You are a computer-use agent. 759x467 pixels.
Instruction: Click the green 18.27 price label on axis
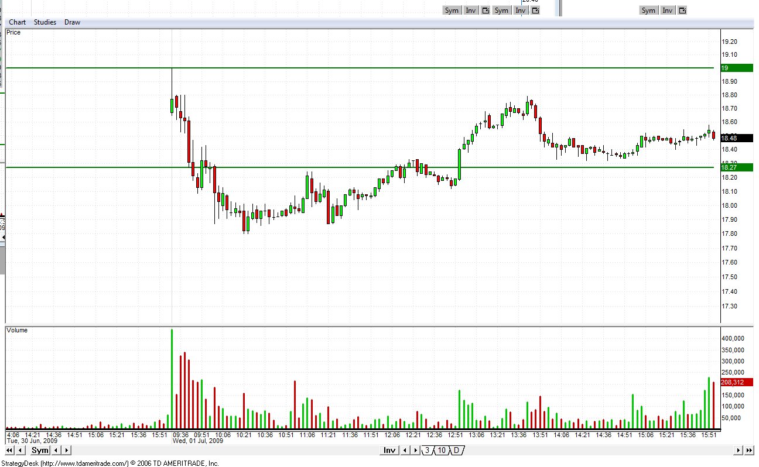(x=736, y=167)
